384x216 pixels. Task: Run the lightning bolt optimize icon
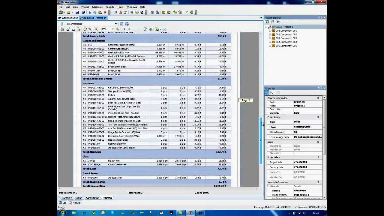(186, 12)
